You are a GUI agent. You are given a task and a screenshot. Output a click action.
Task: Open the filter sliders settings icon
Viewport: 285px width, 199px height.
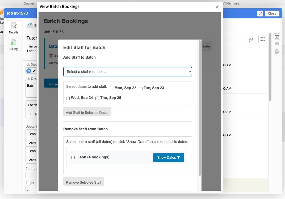(x=262, y=39)
